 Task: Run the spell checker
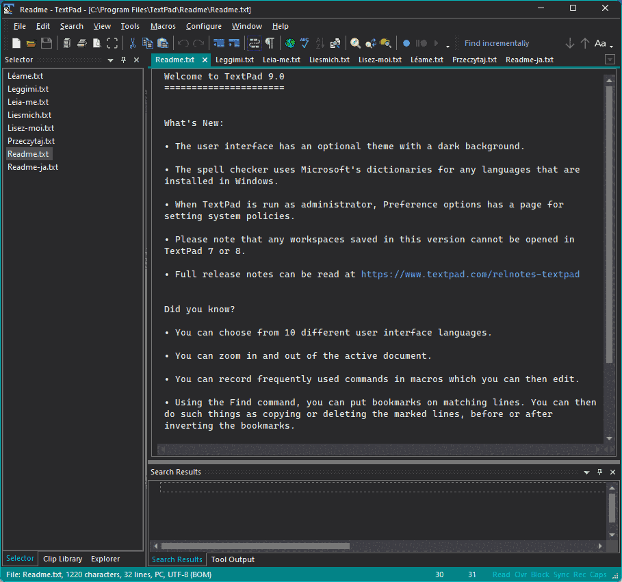(304, 42)
